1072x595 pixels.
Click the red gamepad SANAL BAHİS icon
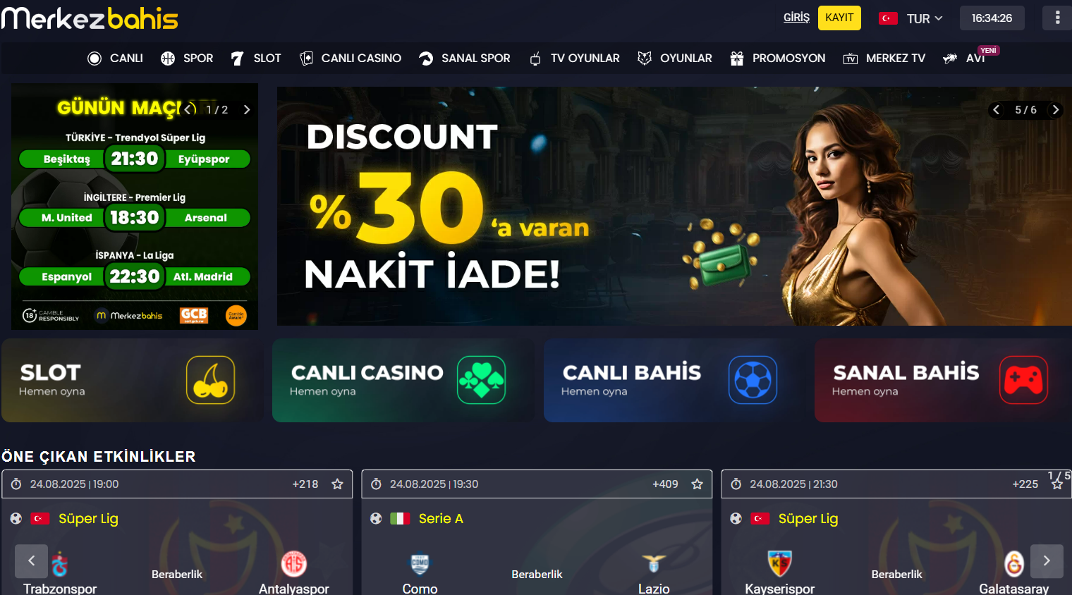point(1023,380)
